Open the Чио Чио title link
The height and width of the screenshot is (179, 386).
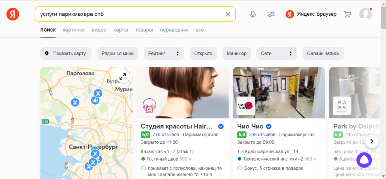[x=250, y=126]
